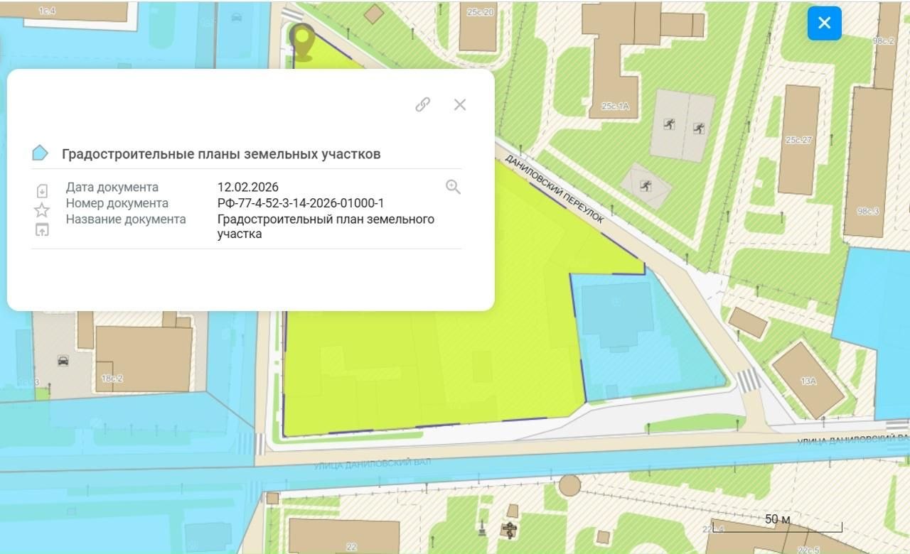Mark the document as favorite with star
Image resolution: width=910 pixels, height=554 pixels.
coord(42,210)
